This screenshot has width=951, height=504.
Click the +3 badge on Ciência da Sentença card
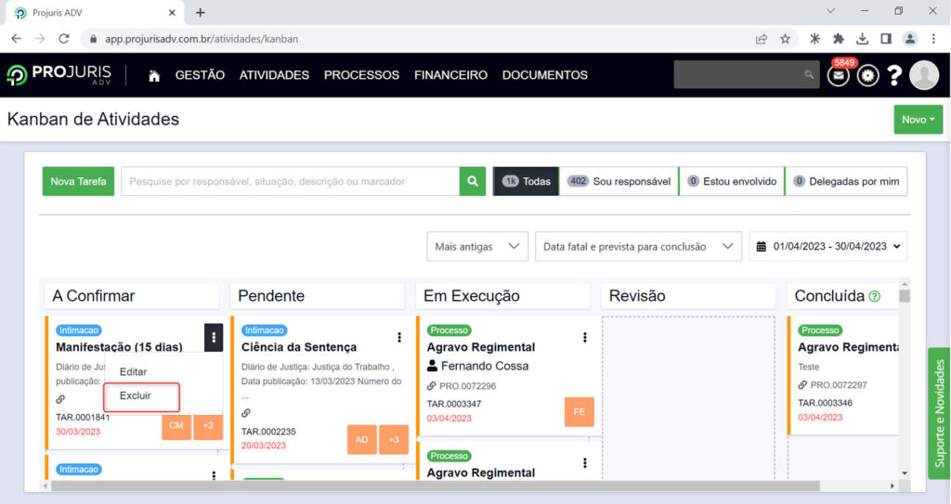(394, 439)
